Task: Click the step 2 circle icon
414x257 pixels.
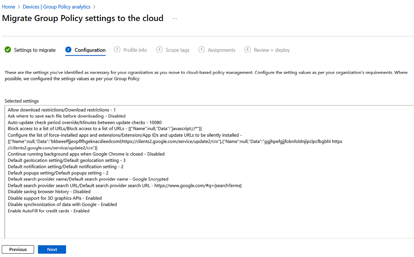Action: pyautogui.click(x=68, y=50)
